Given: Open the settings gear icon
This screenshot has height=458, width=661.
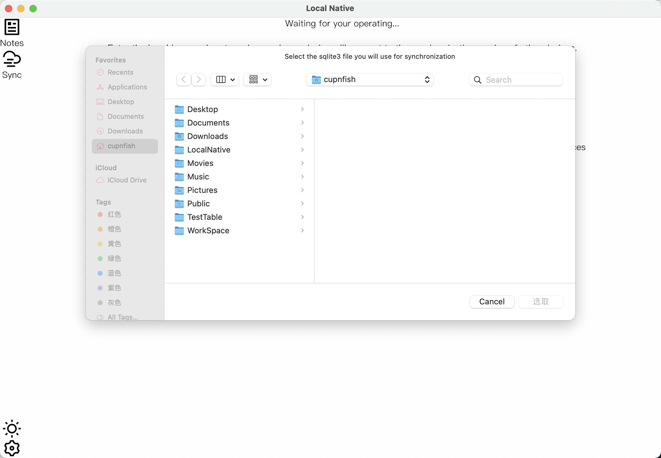Looking at the screenshot, I should [x=12, y=448].
